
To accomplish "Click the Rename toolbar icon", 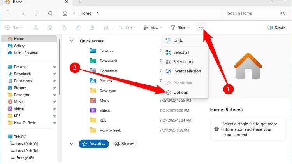I will coord(78,28).
